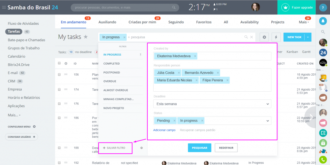Expand the Mais tab dropdown
Viewport: 330px width, 165px height.
pyautogui.click(x=304, y=22)
